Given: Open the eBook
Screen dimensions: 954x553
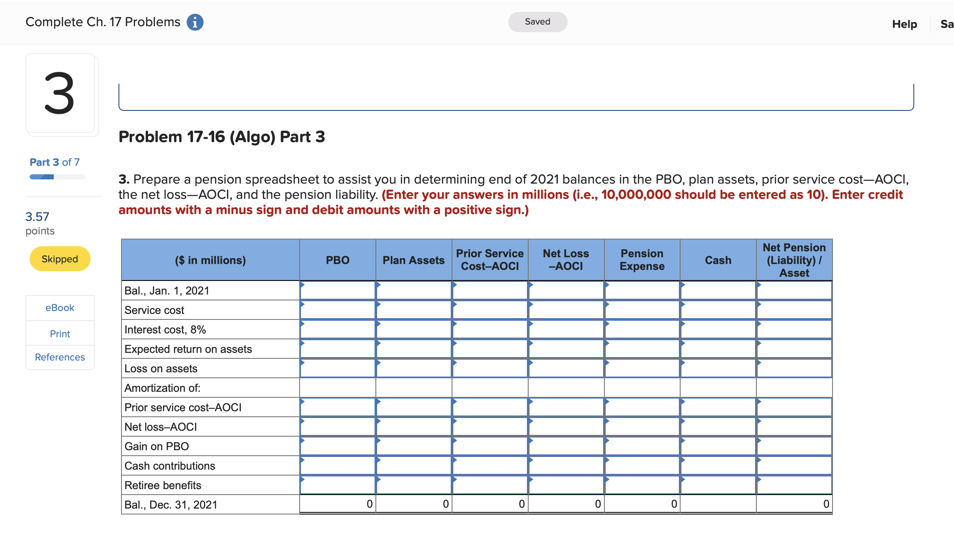Looking at the screenshot, I should pyautogui.click(x=60, y=308).
